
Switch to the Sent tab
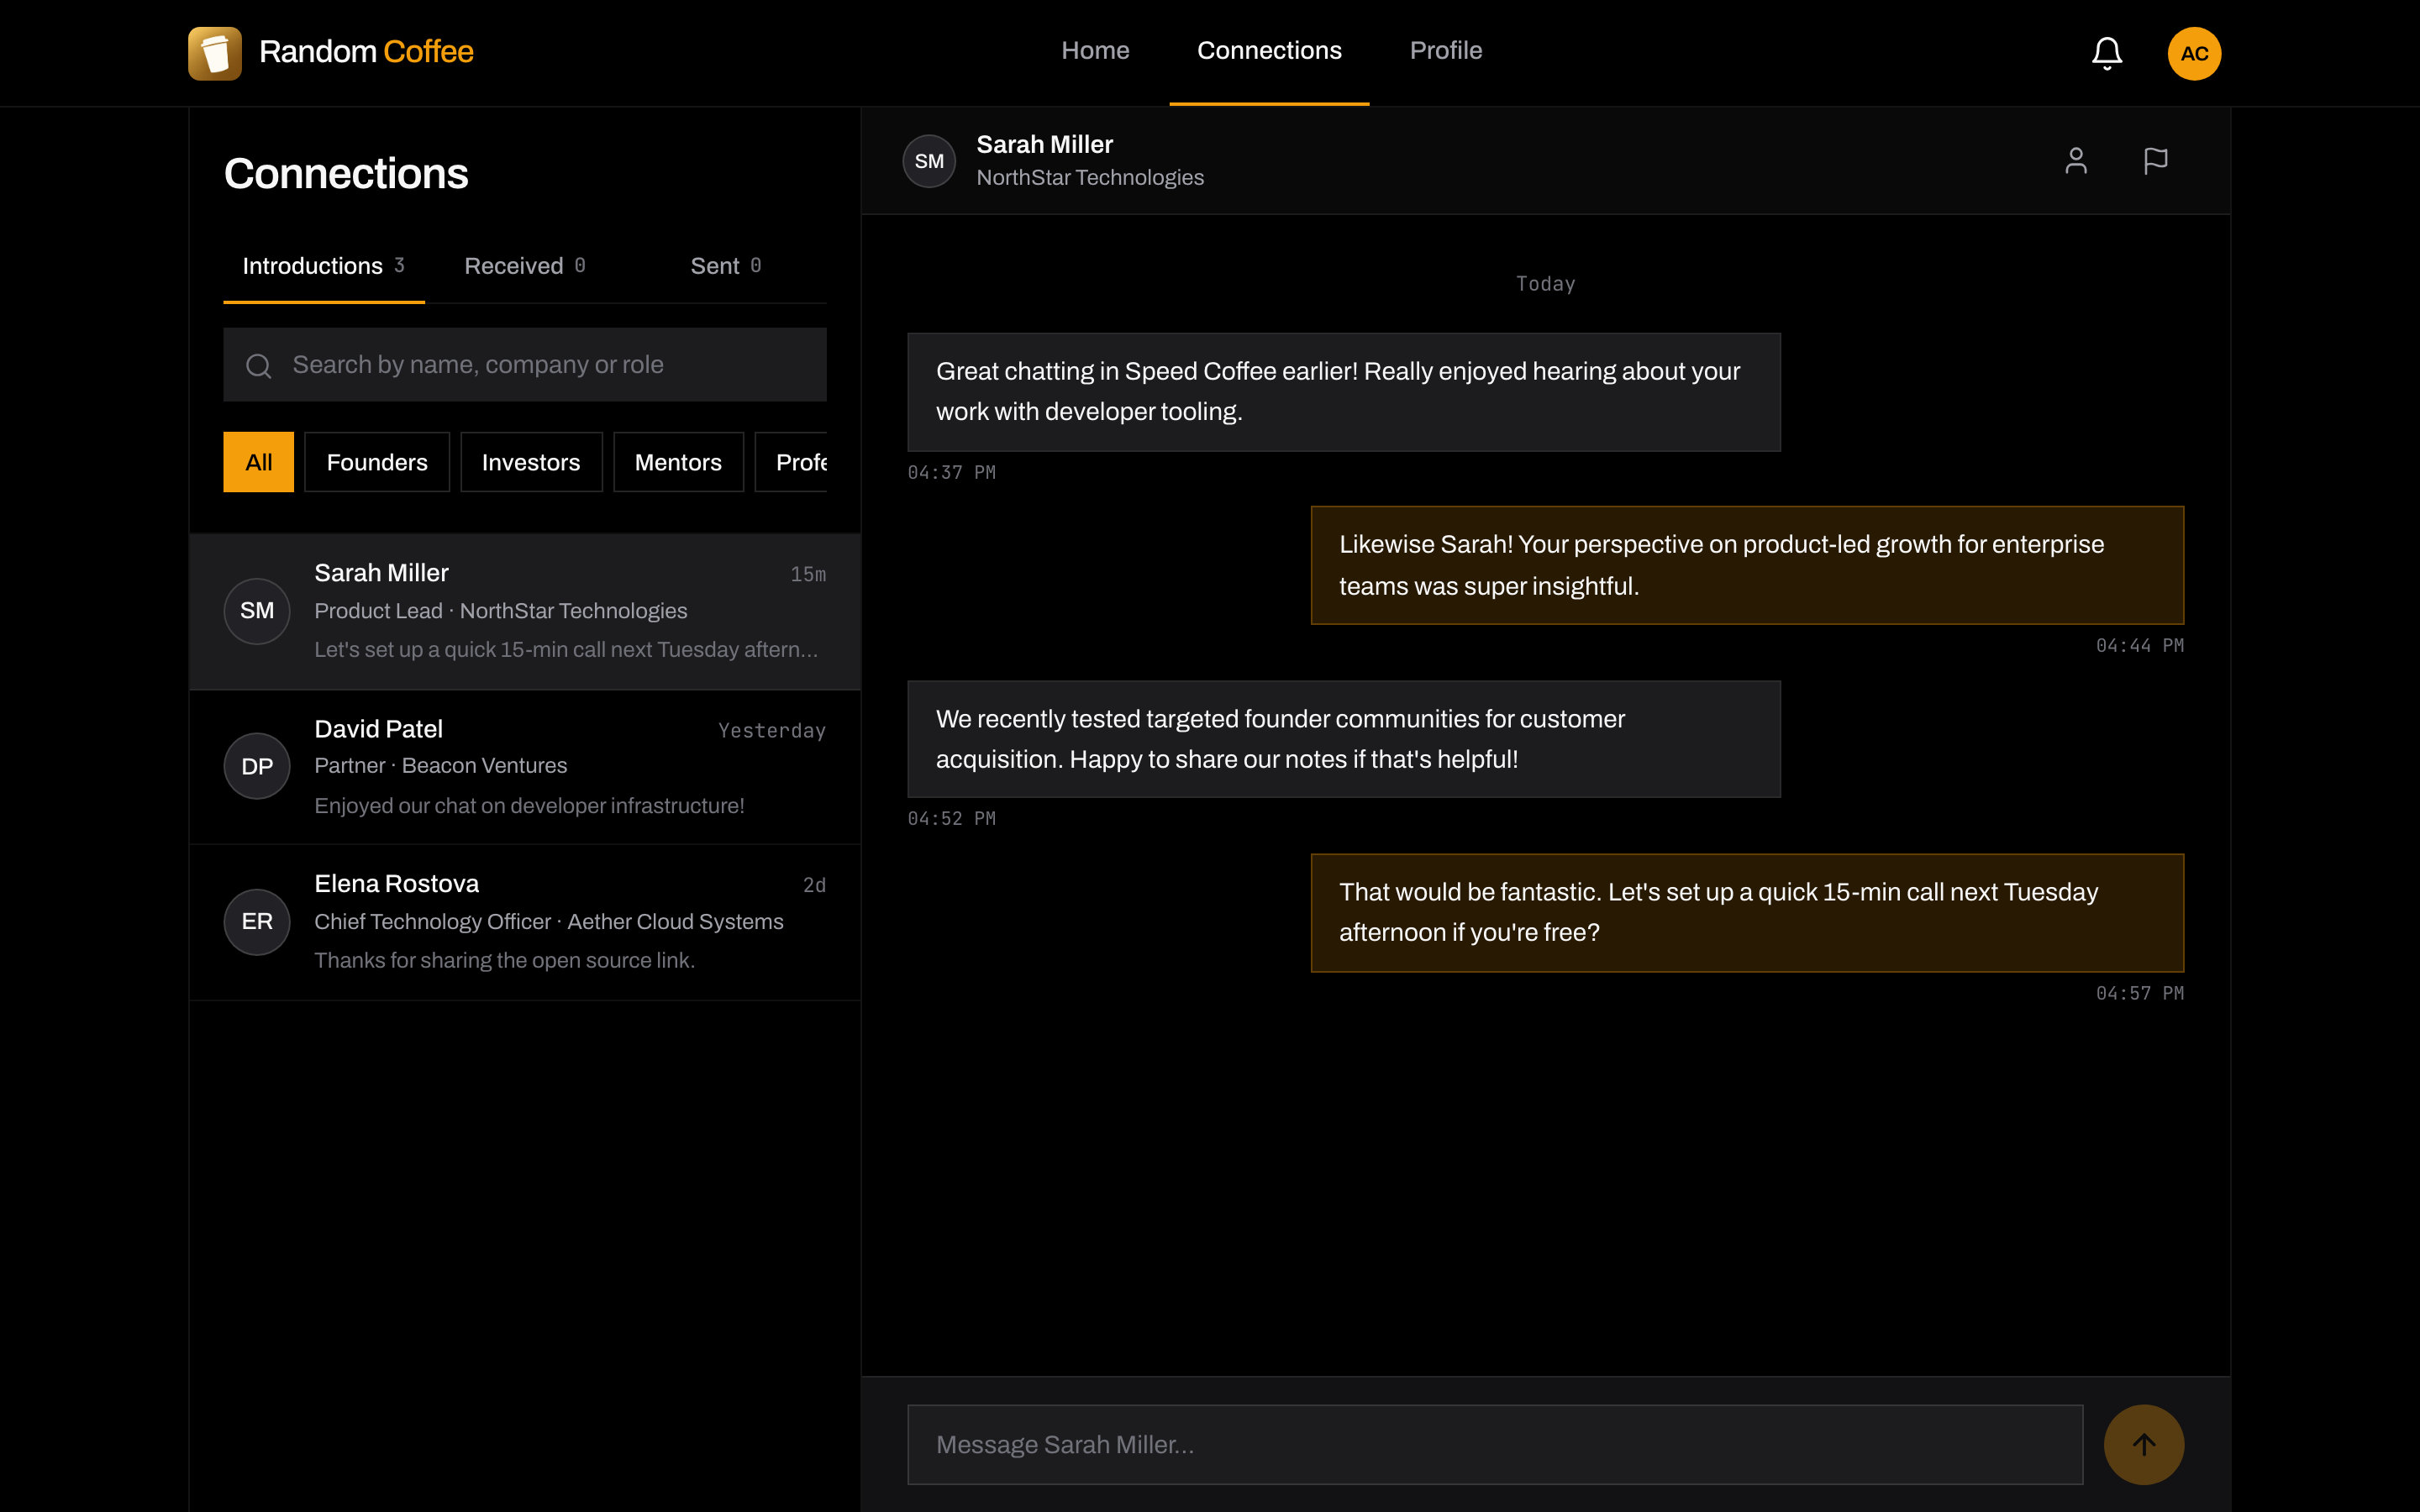click(x=725, y=266)
